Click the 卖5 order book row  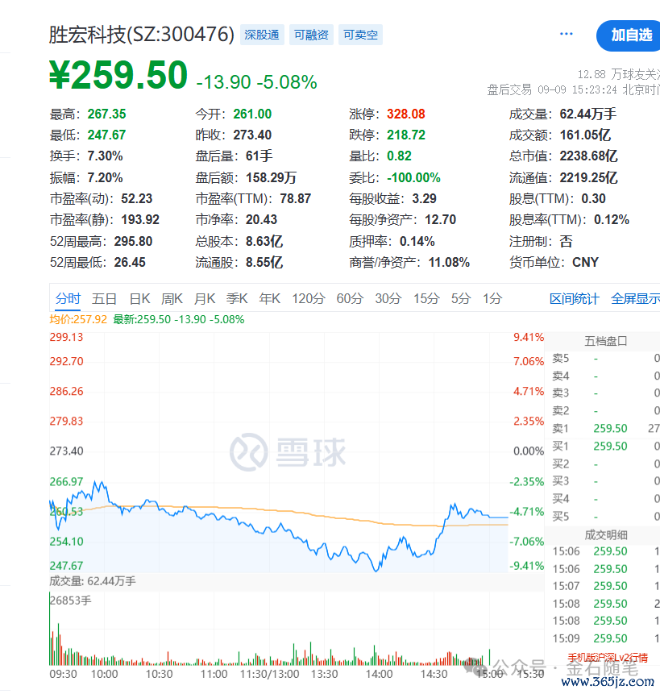(x=605, y=359)
